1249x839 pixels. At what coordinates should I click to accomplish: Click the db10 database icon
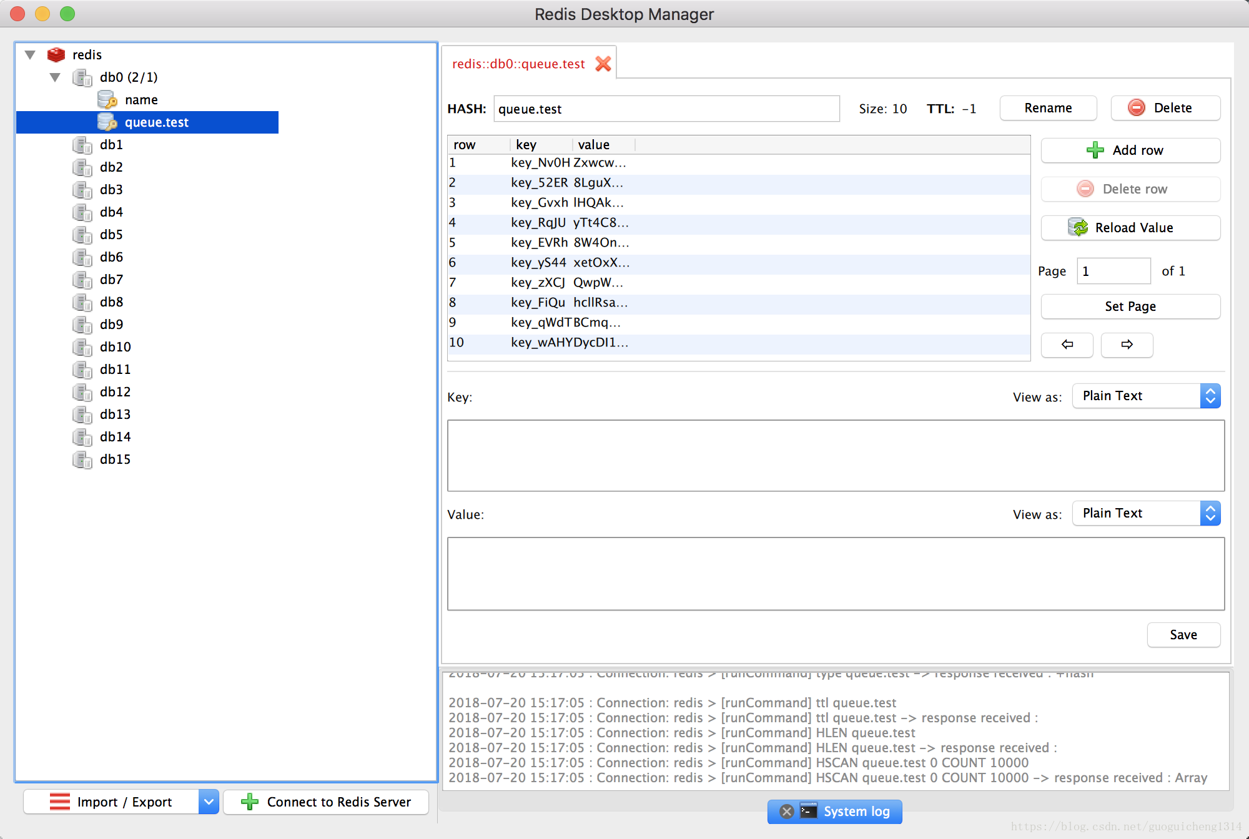(x=82, y=347)
